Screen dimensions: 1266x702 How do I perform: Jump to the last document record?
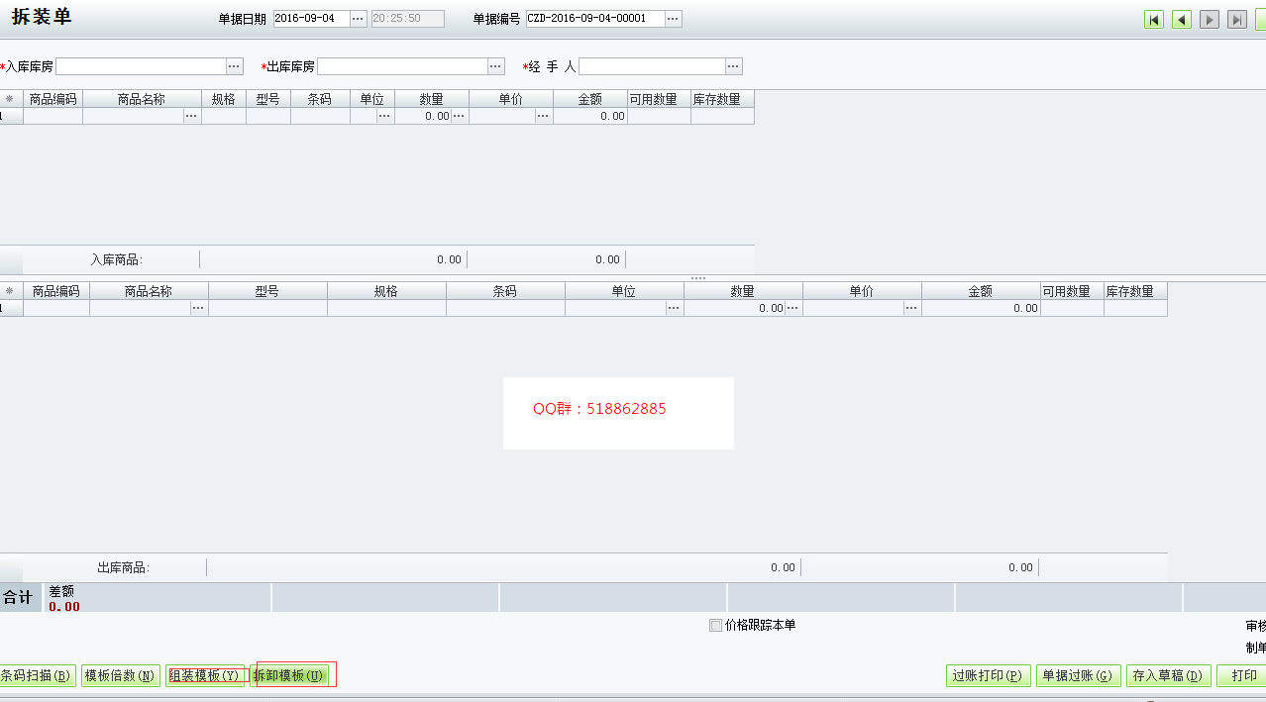point(1237,20)
